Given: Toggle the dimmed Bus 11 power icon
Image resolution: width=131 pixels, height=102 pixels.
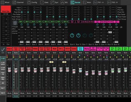Looking at the screenshot, I should [85, 35].
